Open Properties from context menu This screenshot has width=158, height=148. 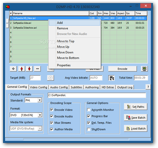coord(75,65)
